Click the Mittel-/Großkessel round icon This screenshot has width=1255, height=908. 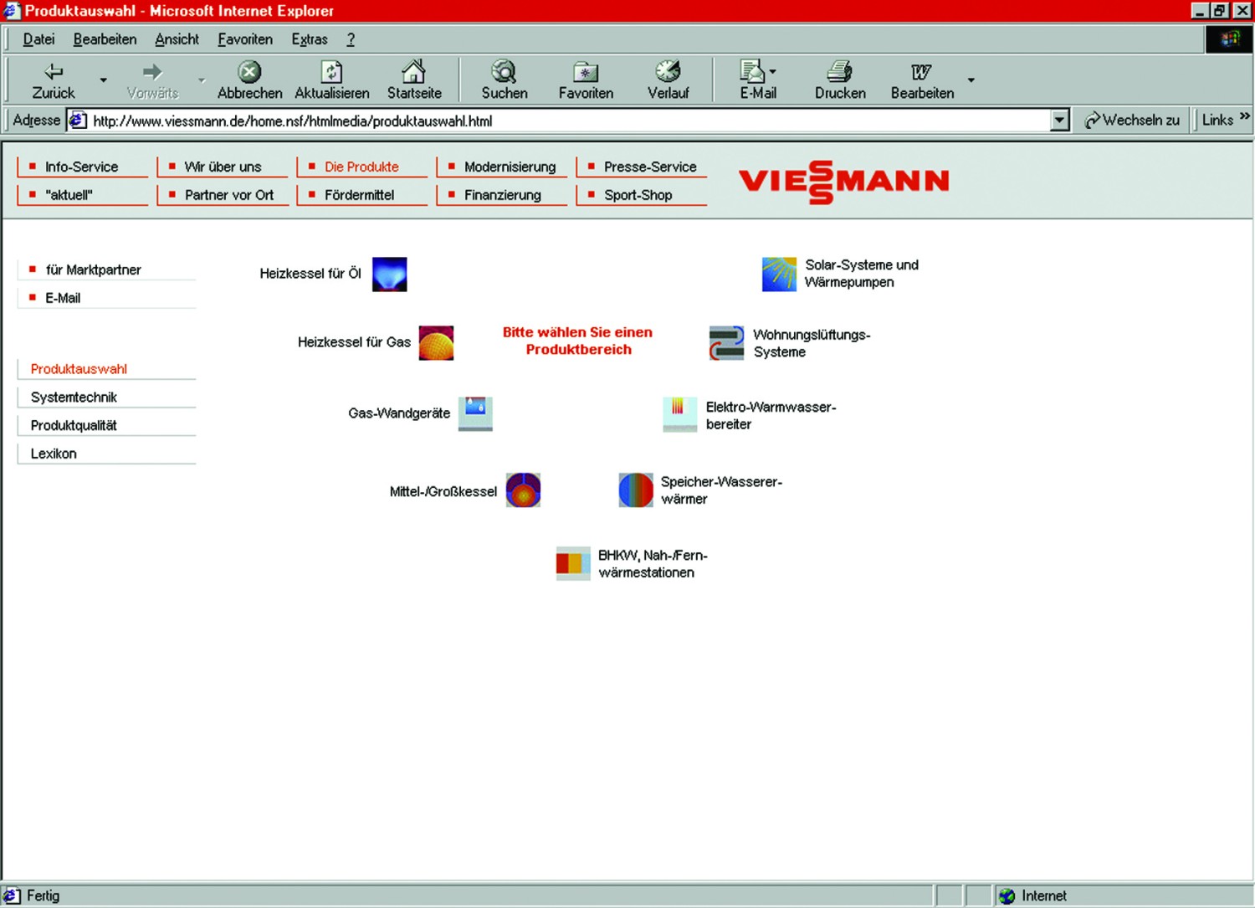point(523,490)
